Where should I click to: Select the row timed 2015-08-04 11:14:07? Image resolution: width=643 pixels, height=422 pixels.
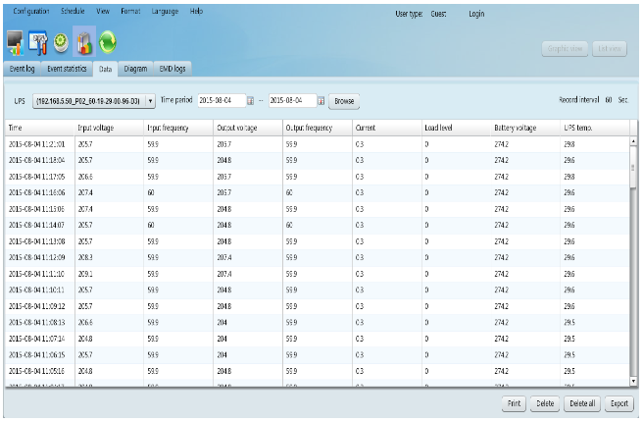(318, 226)
